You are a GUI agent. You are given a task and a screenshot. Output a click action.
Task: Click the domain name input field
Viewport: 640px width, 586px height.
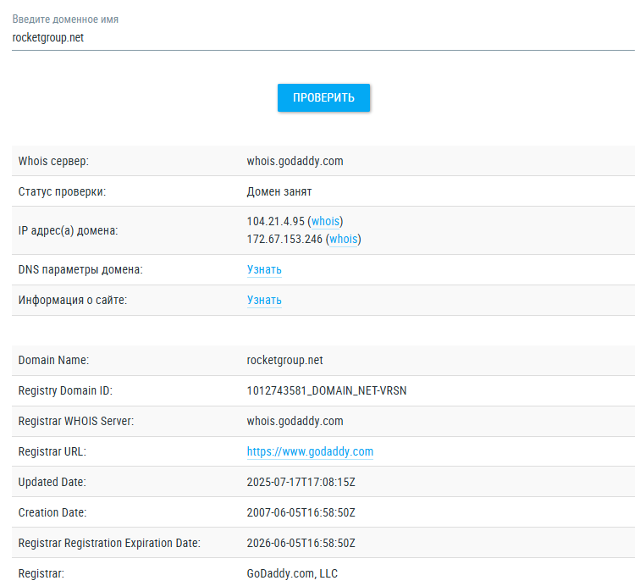(x=322, y=38)
